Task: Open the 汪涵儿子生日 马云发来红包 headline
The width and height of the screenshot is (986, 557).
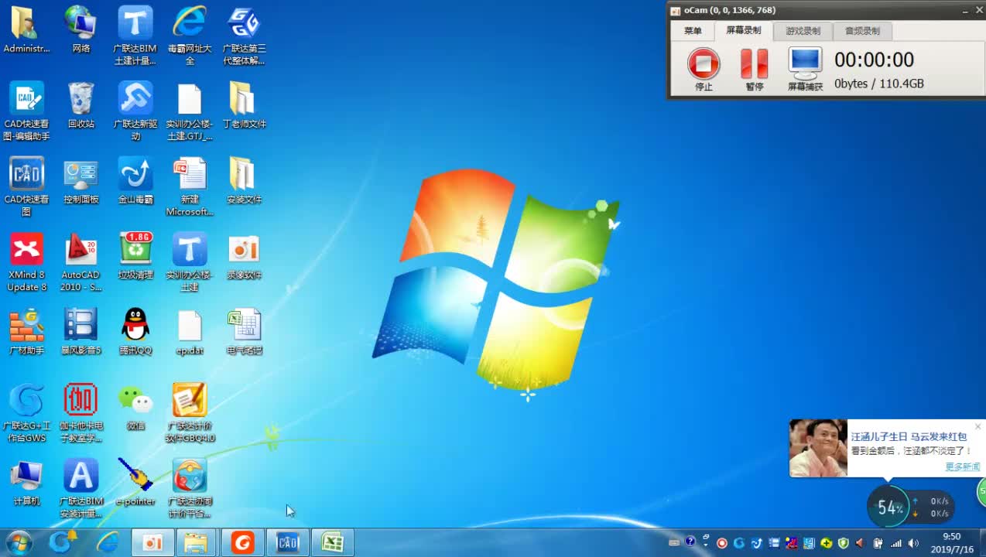Action: (x=909, y=437)
